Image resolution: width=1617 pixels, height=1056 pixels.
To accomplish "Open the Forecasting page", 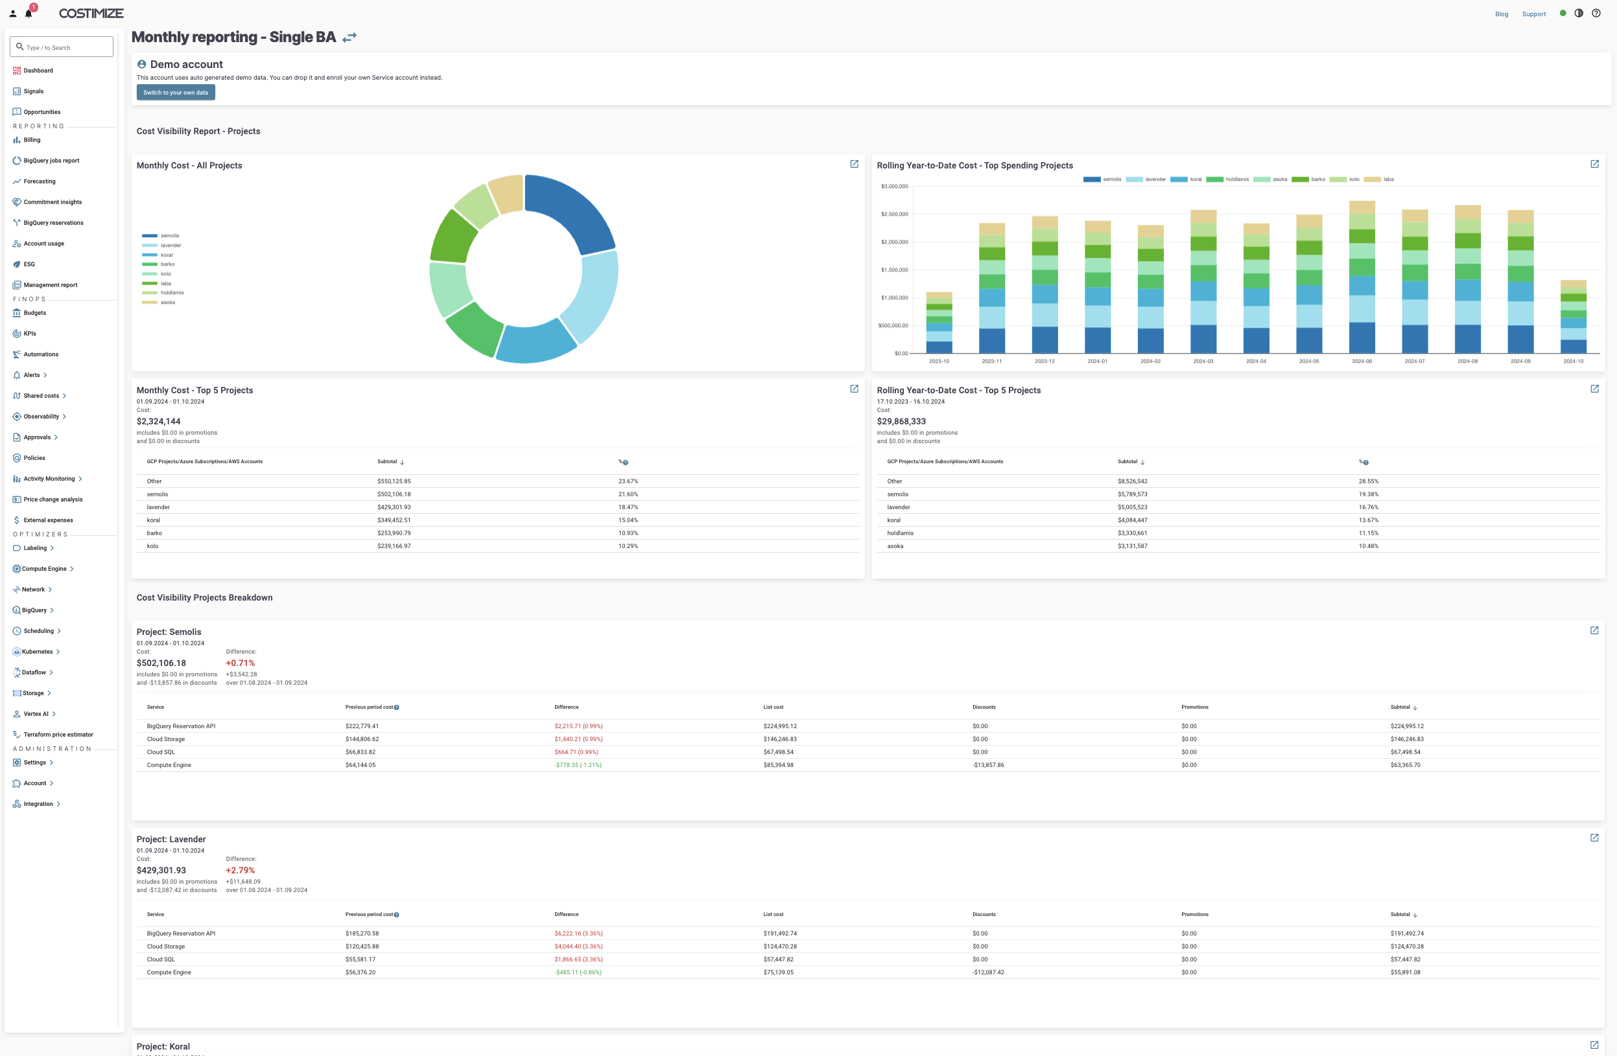I will tap(41, 181).
